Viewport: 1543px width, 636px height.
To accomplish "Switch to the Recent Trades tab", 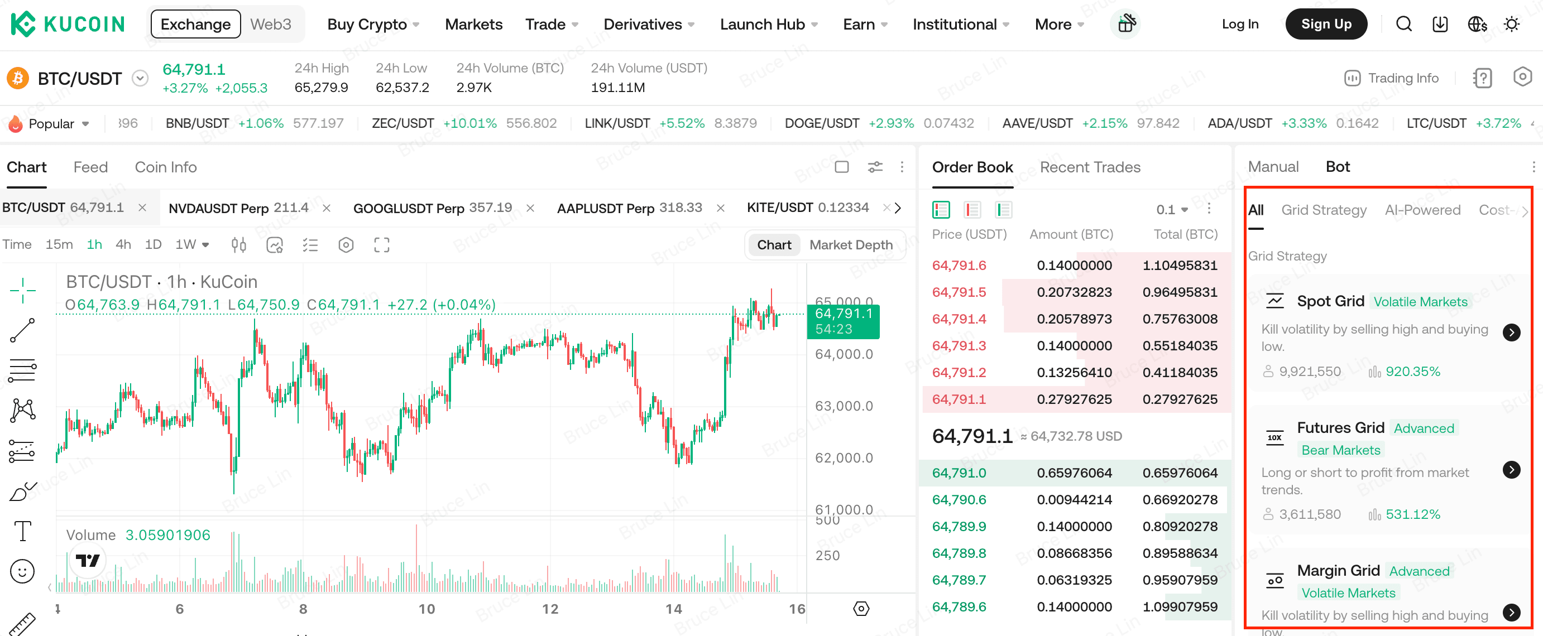I will pyautogui.click(x=1090, y=167).
